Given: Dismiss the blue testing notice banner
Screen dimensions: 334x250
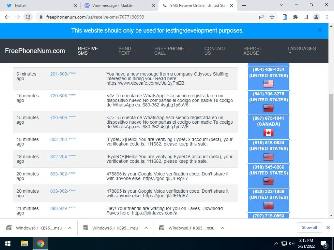Looking at the screenshot, I should pos(320,30).
